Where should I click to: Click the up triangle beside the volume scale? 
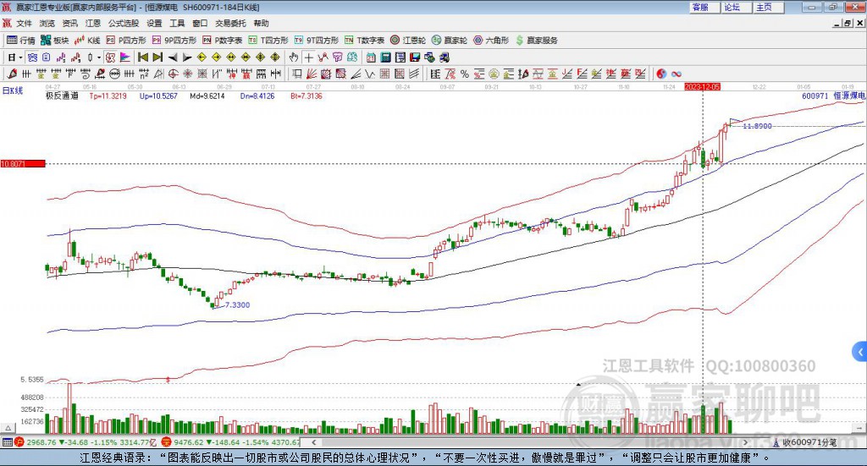8,428
